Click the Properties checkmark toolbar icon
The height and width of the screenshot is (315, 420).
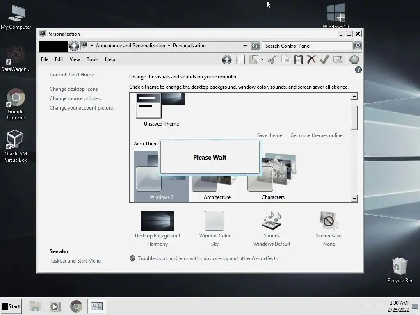[x=324, y=59]
